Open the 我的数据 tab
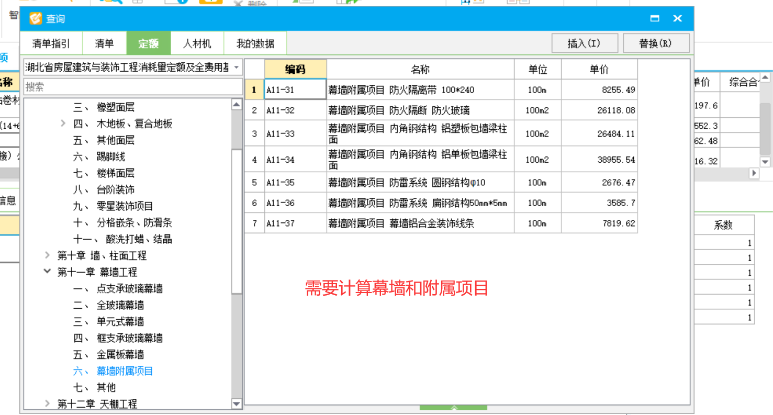This screenshot has width=773, height=415. pyautogui.click(x=255, y=43)
